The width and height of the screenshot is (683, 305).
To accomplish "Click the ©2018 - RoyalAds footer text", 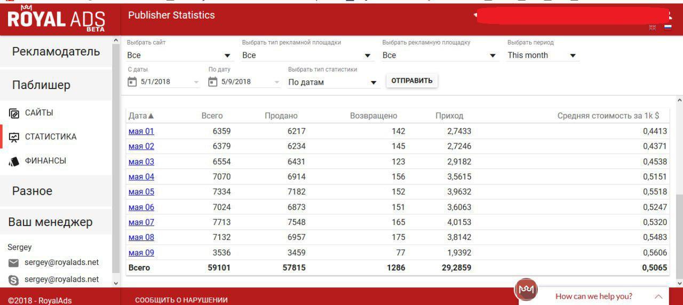I will pyautogui.click(x=39, y=300).
